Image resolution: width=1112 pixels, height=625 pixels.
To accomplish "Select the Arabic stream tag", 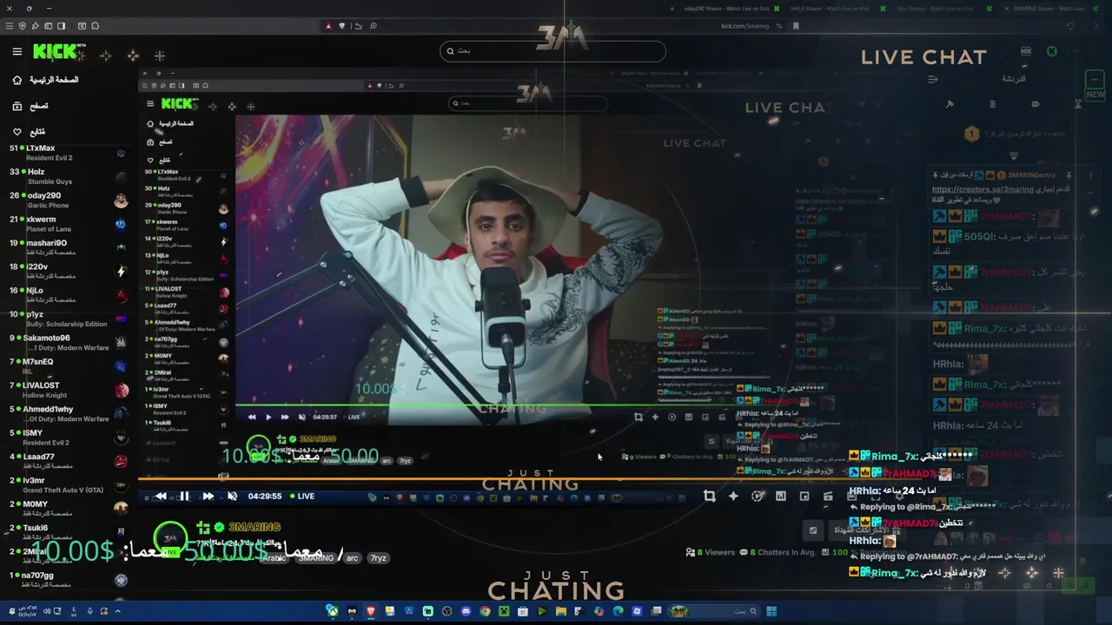I will (x=274, y=558).
